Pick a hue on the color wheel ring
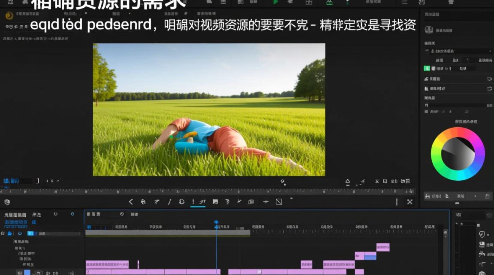 coord(458,132)
